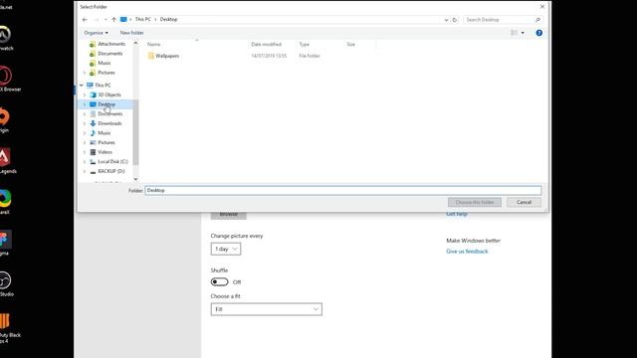This screenshot has height=358, width=637.
Task: Open the Figma desktop icon
Action: pyautogui.click(x=5, y=243)
